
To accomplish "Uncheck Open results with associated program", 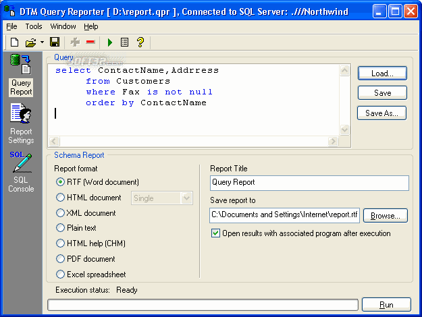I will coord(215,233).
